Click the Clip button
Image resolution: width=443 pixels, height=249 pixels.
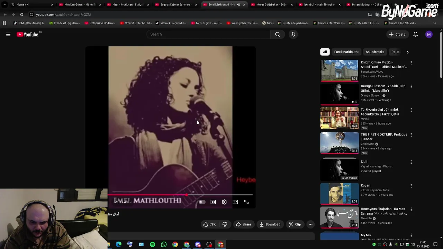pyautogui.click(x=295, y=224)
